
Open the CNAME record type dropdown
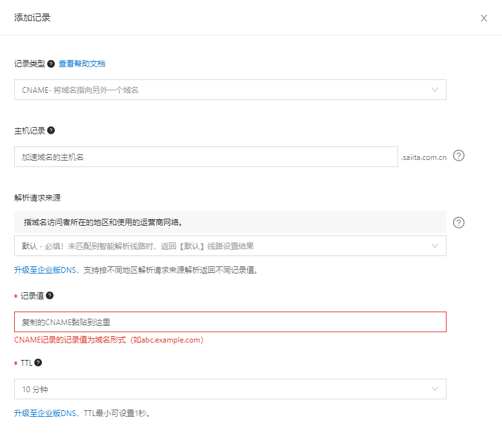230,90
